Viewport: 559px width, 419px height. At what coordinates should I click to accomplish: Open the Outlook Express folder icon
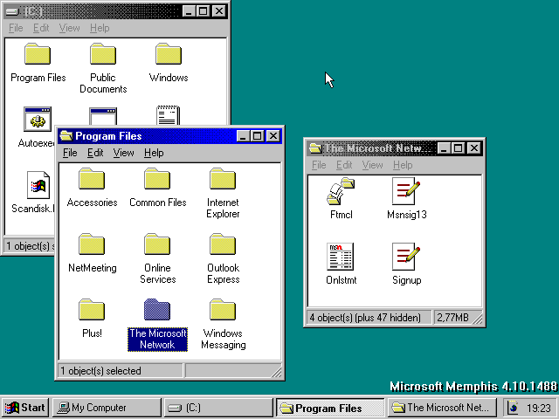tap(223, 244)
